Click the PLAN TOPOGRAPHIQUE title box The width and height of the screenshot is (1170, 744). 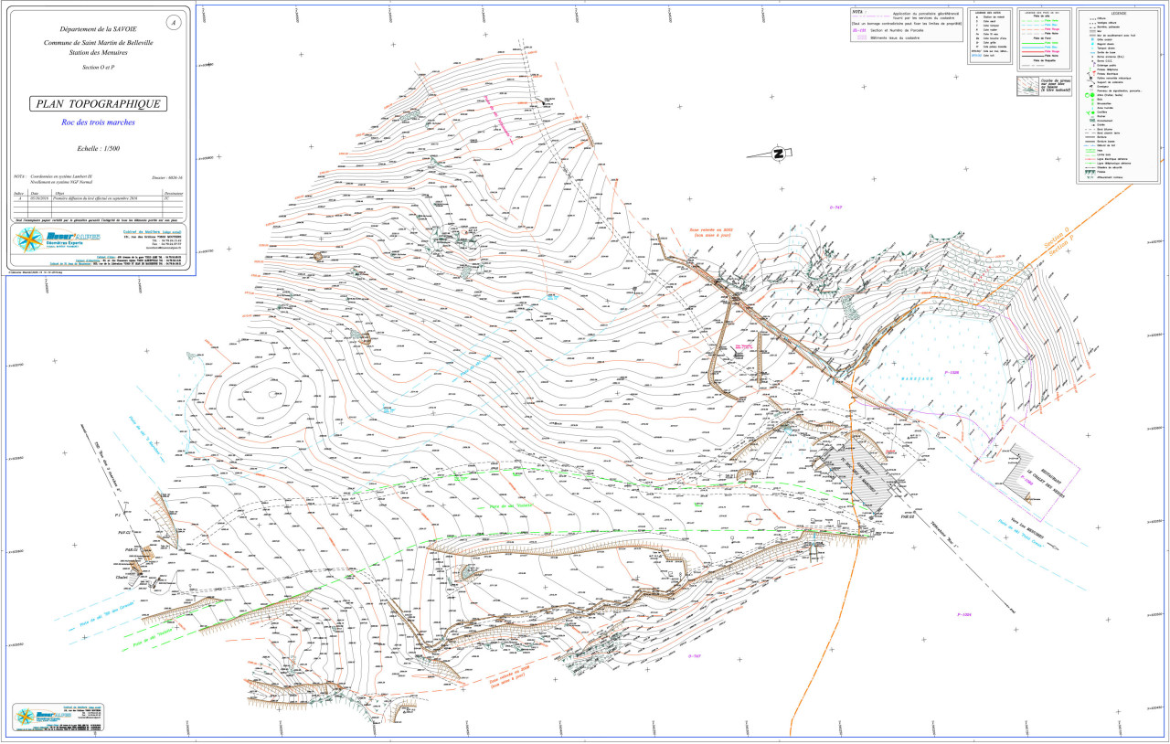coord(98,104)
